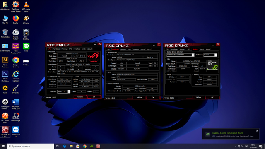Select the Administrator folder desktop icon
The height and width of the screenshot is (149, 265).
pos(5,5)
